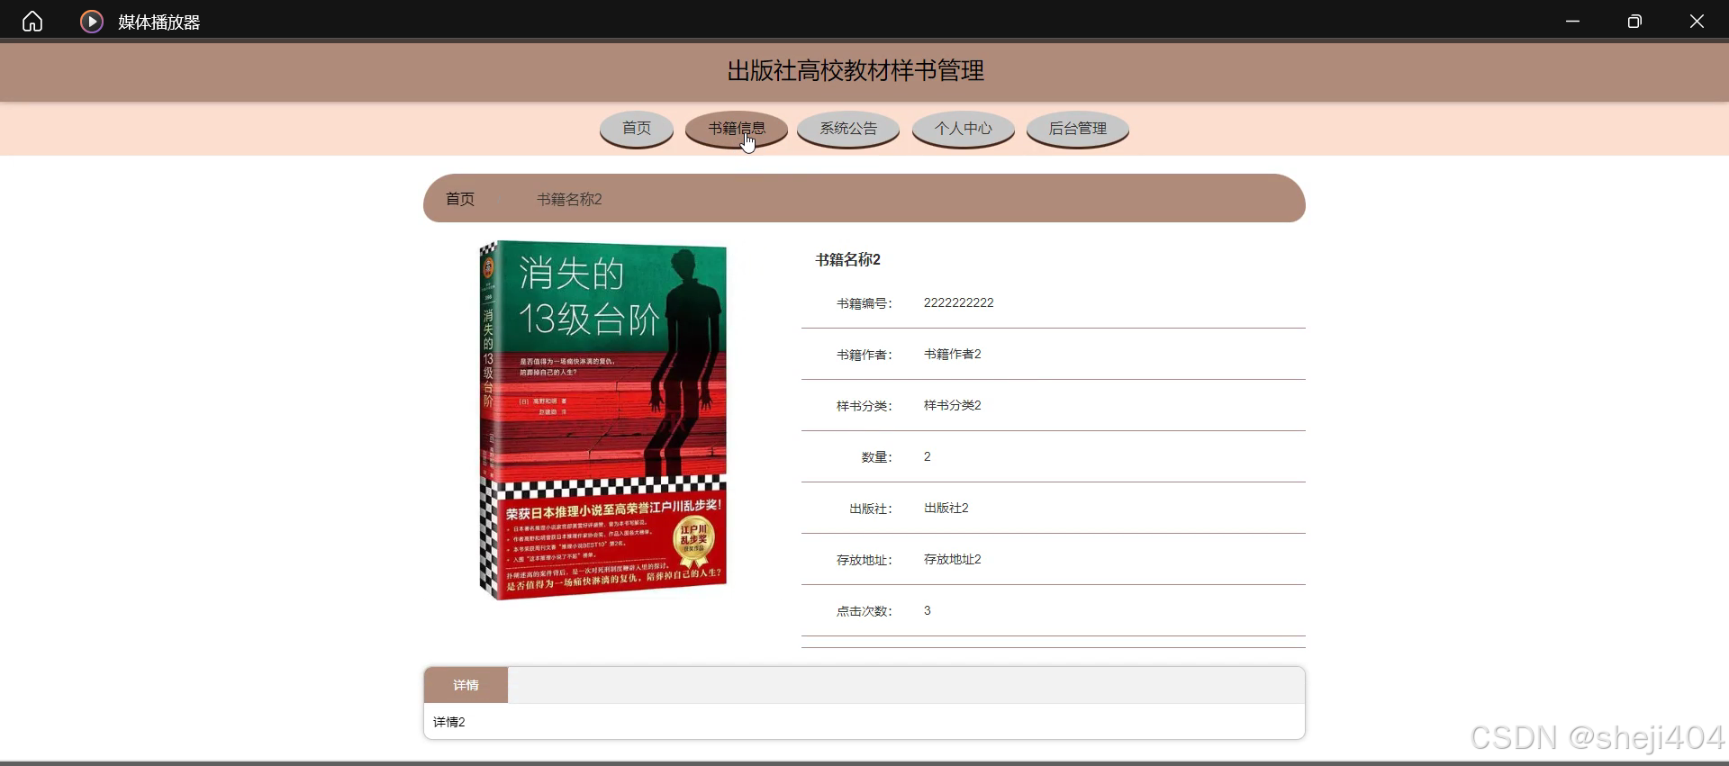Click the 书籍作者: label
This screenshot has width=1729, height=766.
[864, 356]
